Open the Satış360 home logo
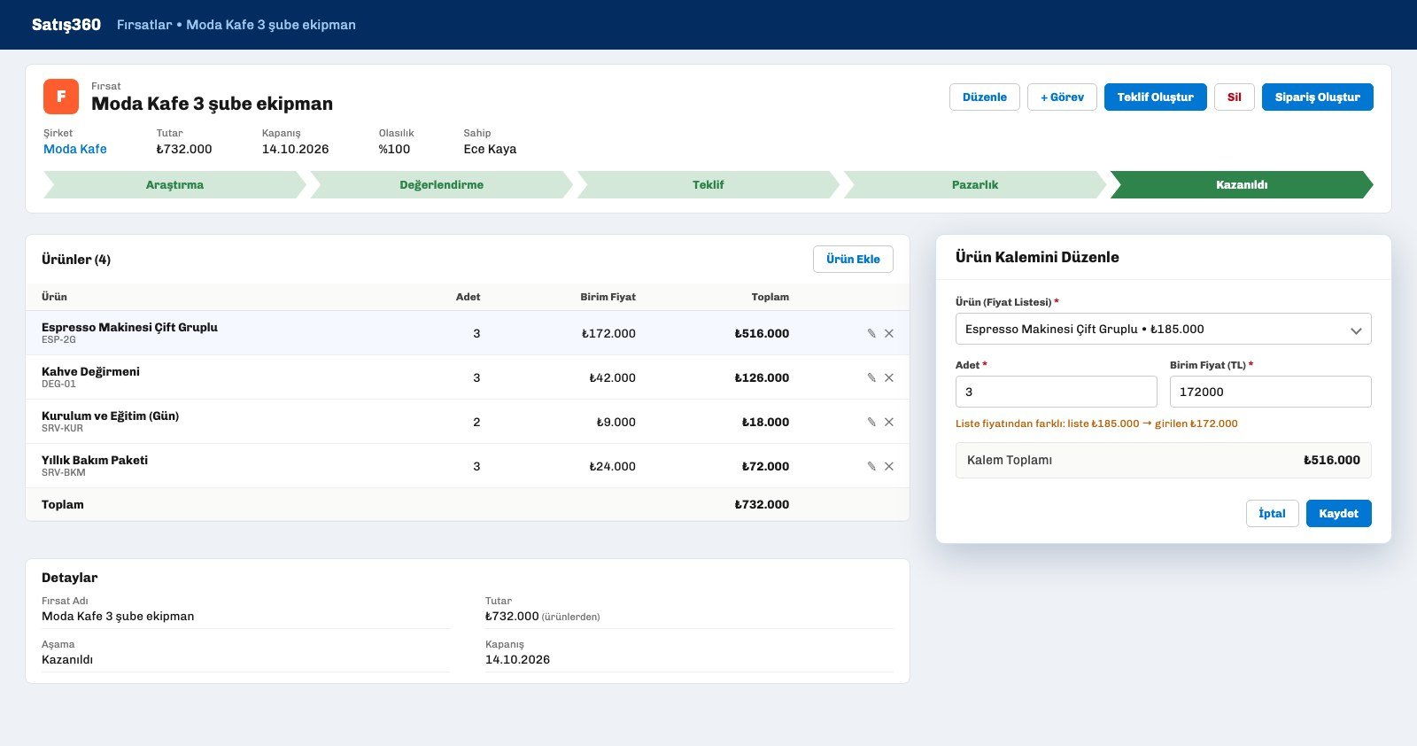The width and height of the screenshot is (1417, 746). click(66, 25)
